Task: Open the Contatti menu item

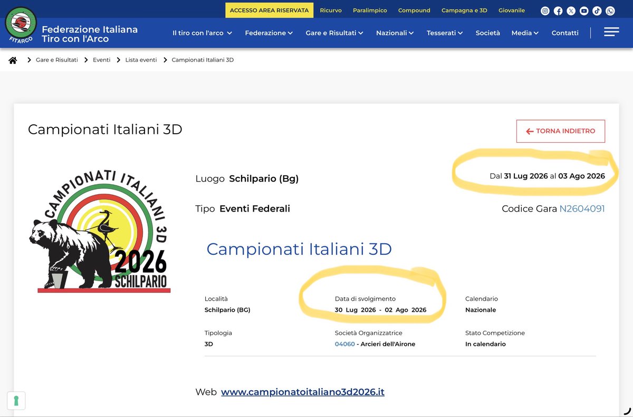Action: coord(565,33)
